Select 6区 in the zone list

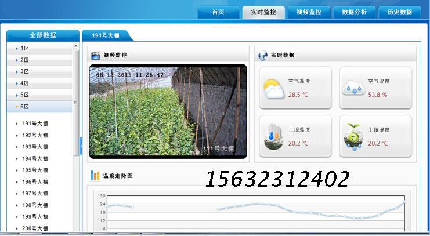[x=40, y=106]
